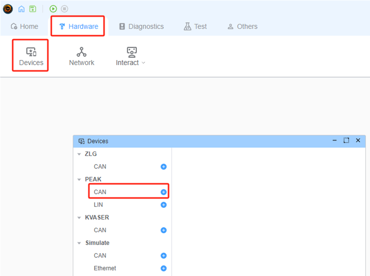Open the Devices ribbon button
This screenshot has height=276, width=370.
point(31,56)
